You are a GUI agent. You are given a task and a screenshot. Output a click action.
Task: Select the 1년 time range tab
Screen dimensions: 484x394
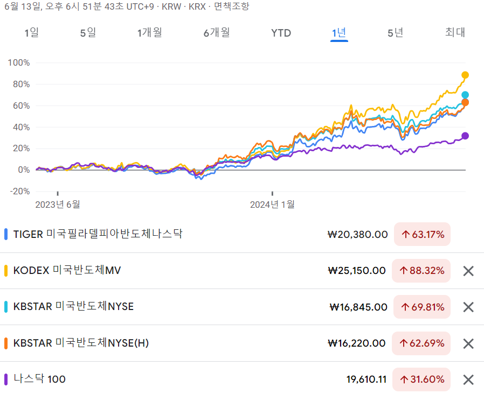339,33
